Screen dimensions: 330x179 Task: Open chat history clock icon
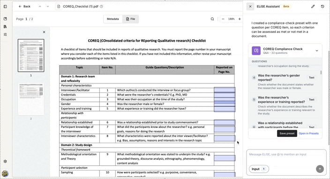[x=322, y=7]
